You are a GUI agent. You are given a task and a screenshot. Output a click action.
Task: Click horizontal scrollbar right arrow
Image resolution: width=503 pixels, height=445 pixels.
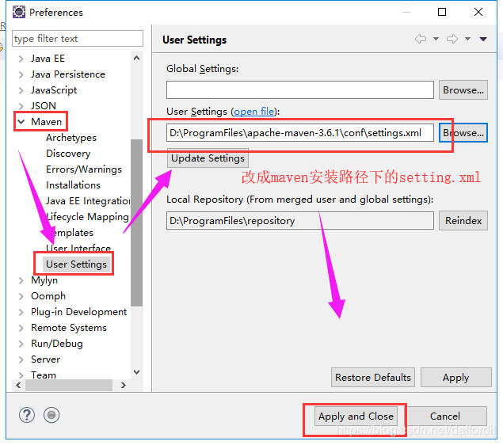pos(124,385)
